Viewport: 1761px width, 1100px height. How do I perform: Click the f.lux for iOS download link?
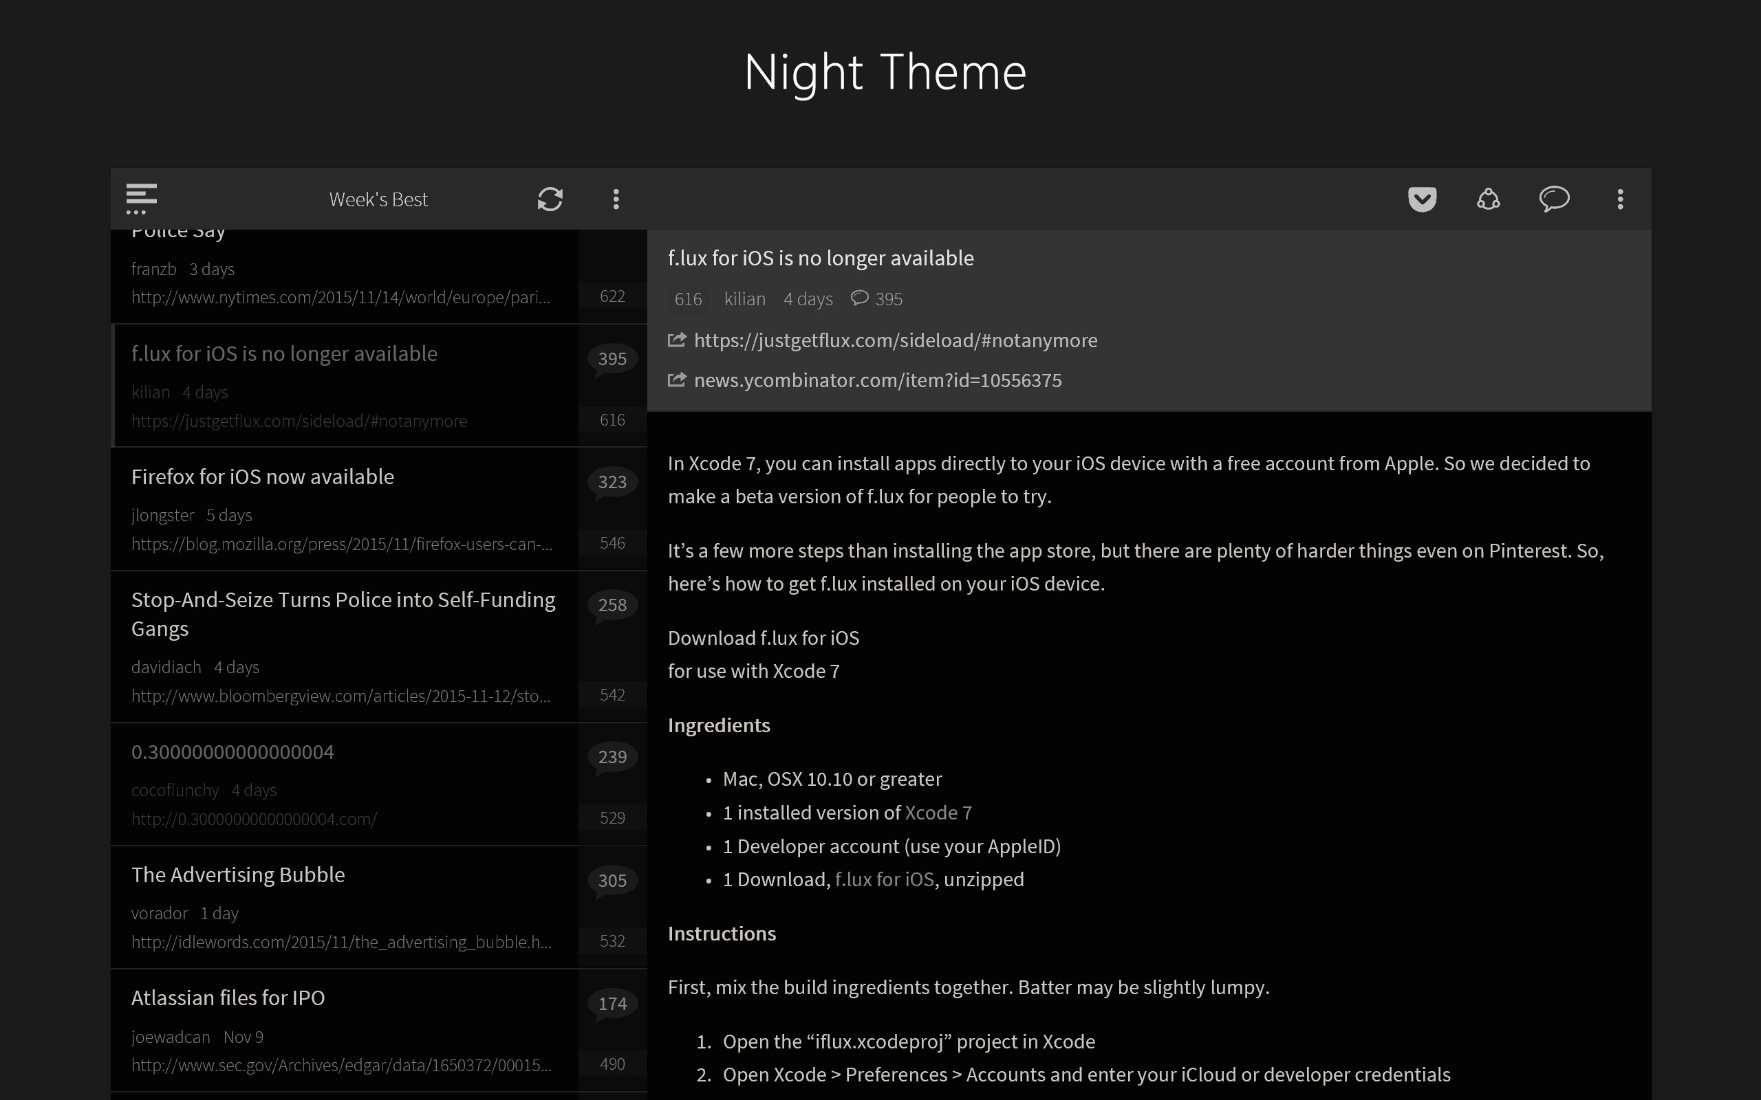coord(883,879)
